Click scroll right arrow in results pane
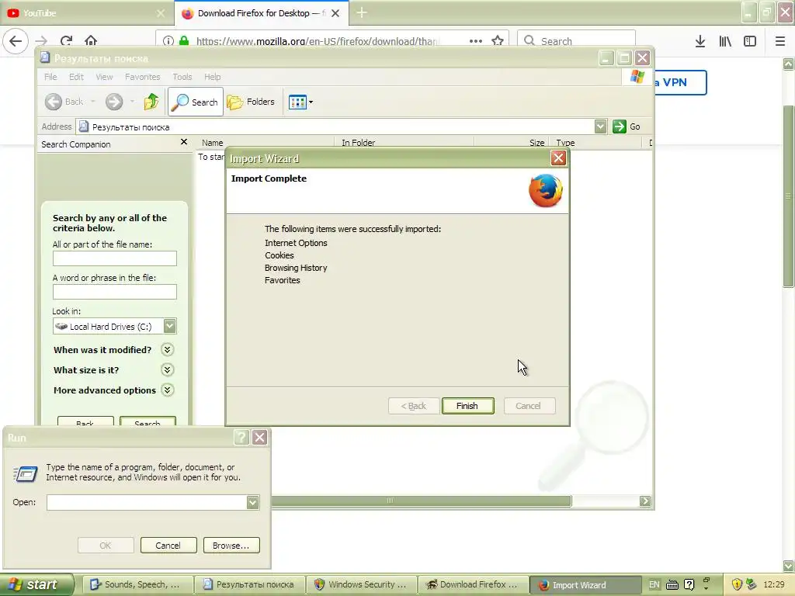This screenshot has height=596, width=795. pyautogui.click(x=645, y=501)
